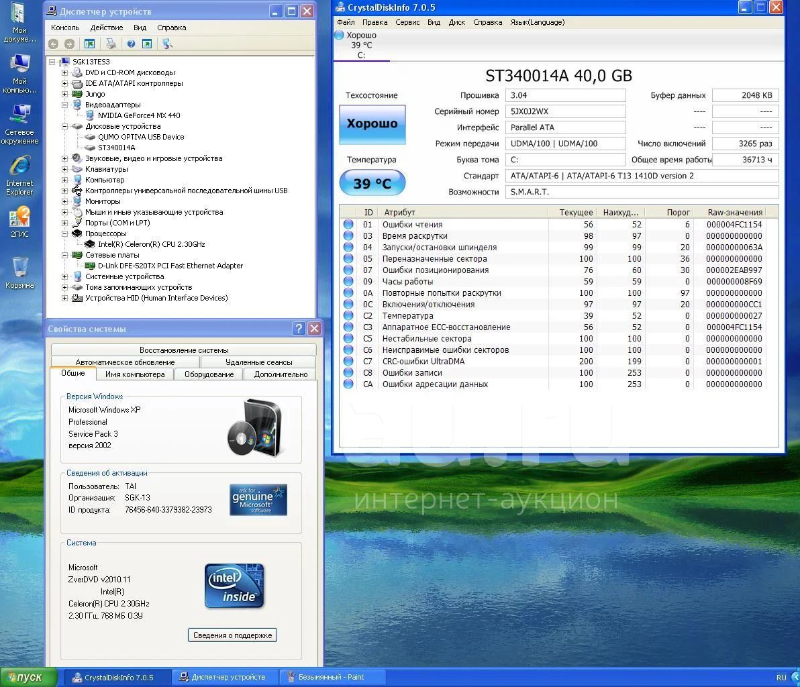Open Help via the blue question-mark toolbar icon

[131, 44]
